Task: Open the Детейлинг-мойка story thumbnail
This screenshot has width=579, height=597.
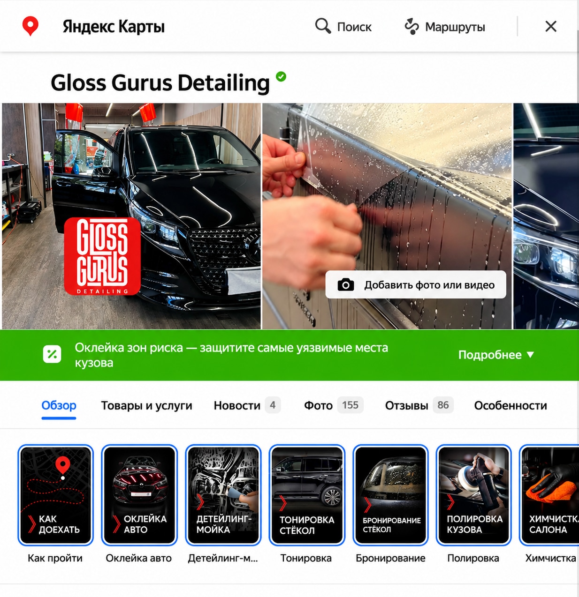Action: 223,495
